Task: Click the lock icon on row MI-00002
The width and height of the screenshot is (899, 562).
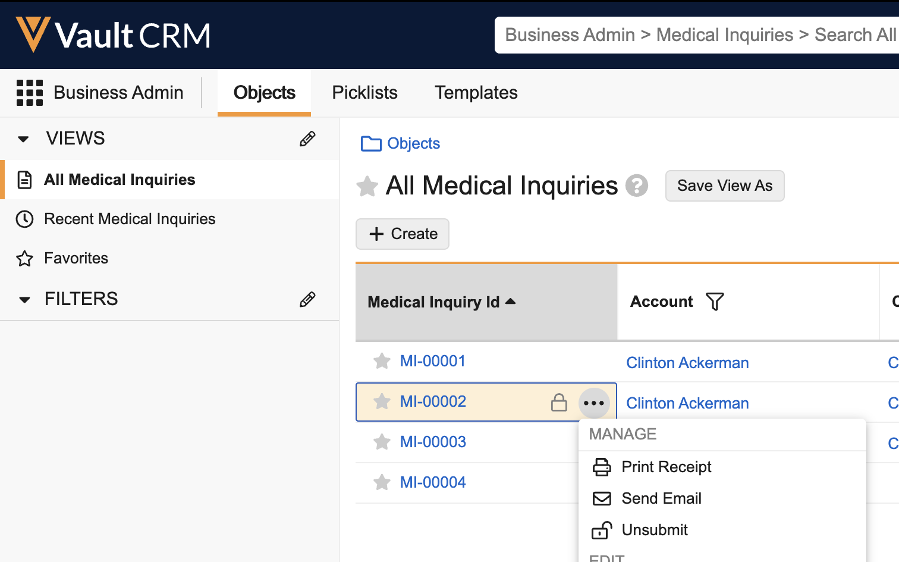Action: (x=559, y=402)
